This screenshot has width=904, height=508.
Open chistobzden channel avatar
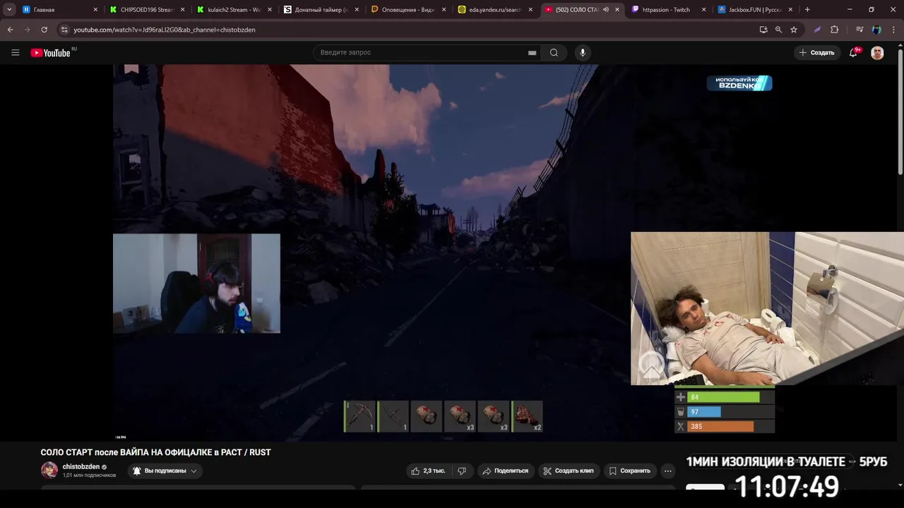point(49,470)
